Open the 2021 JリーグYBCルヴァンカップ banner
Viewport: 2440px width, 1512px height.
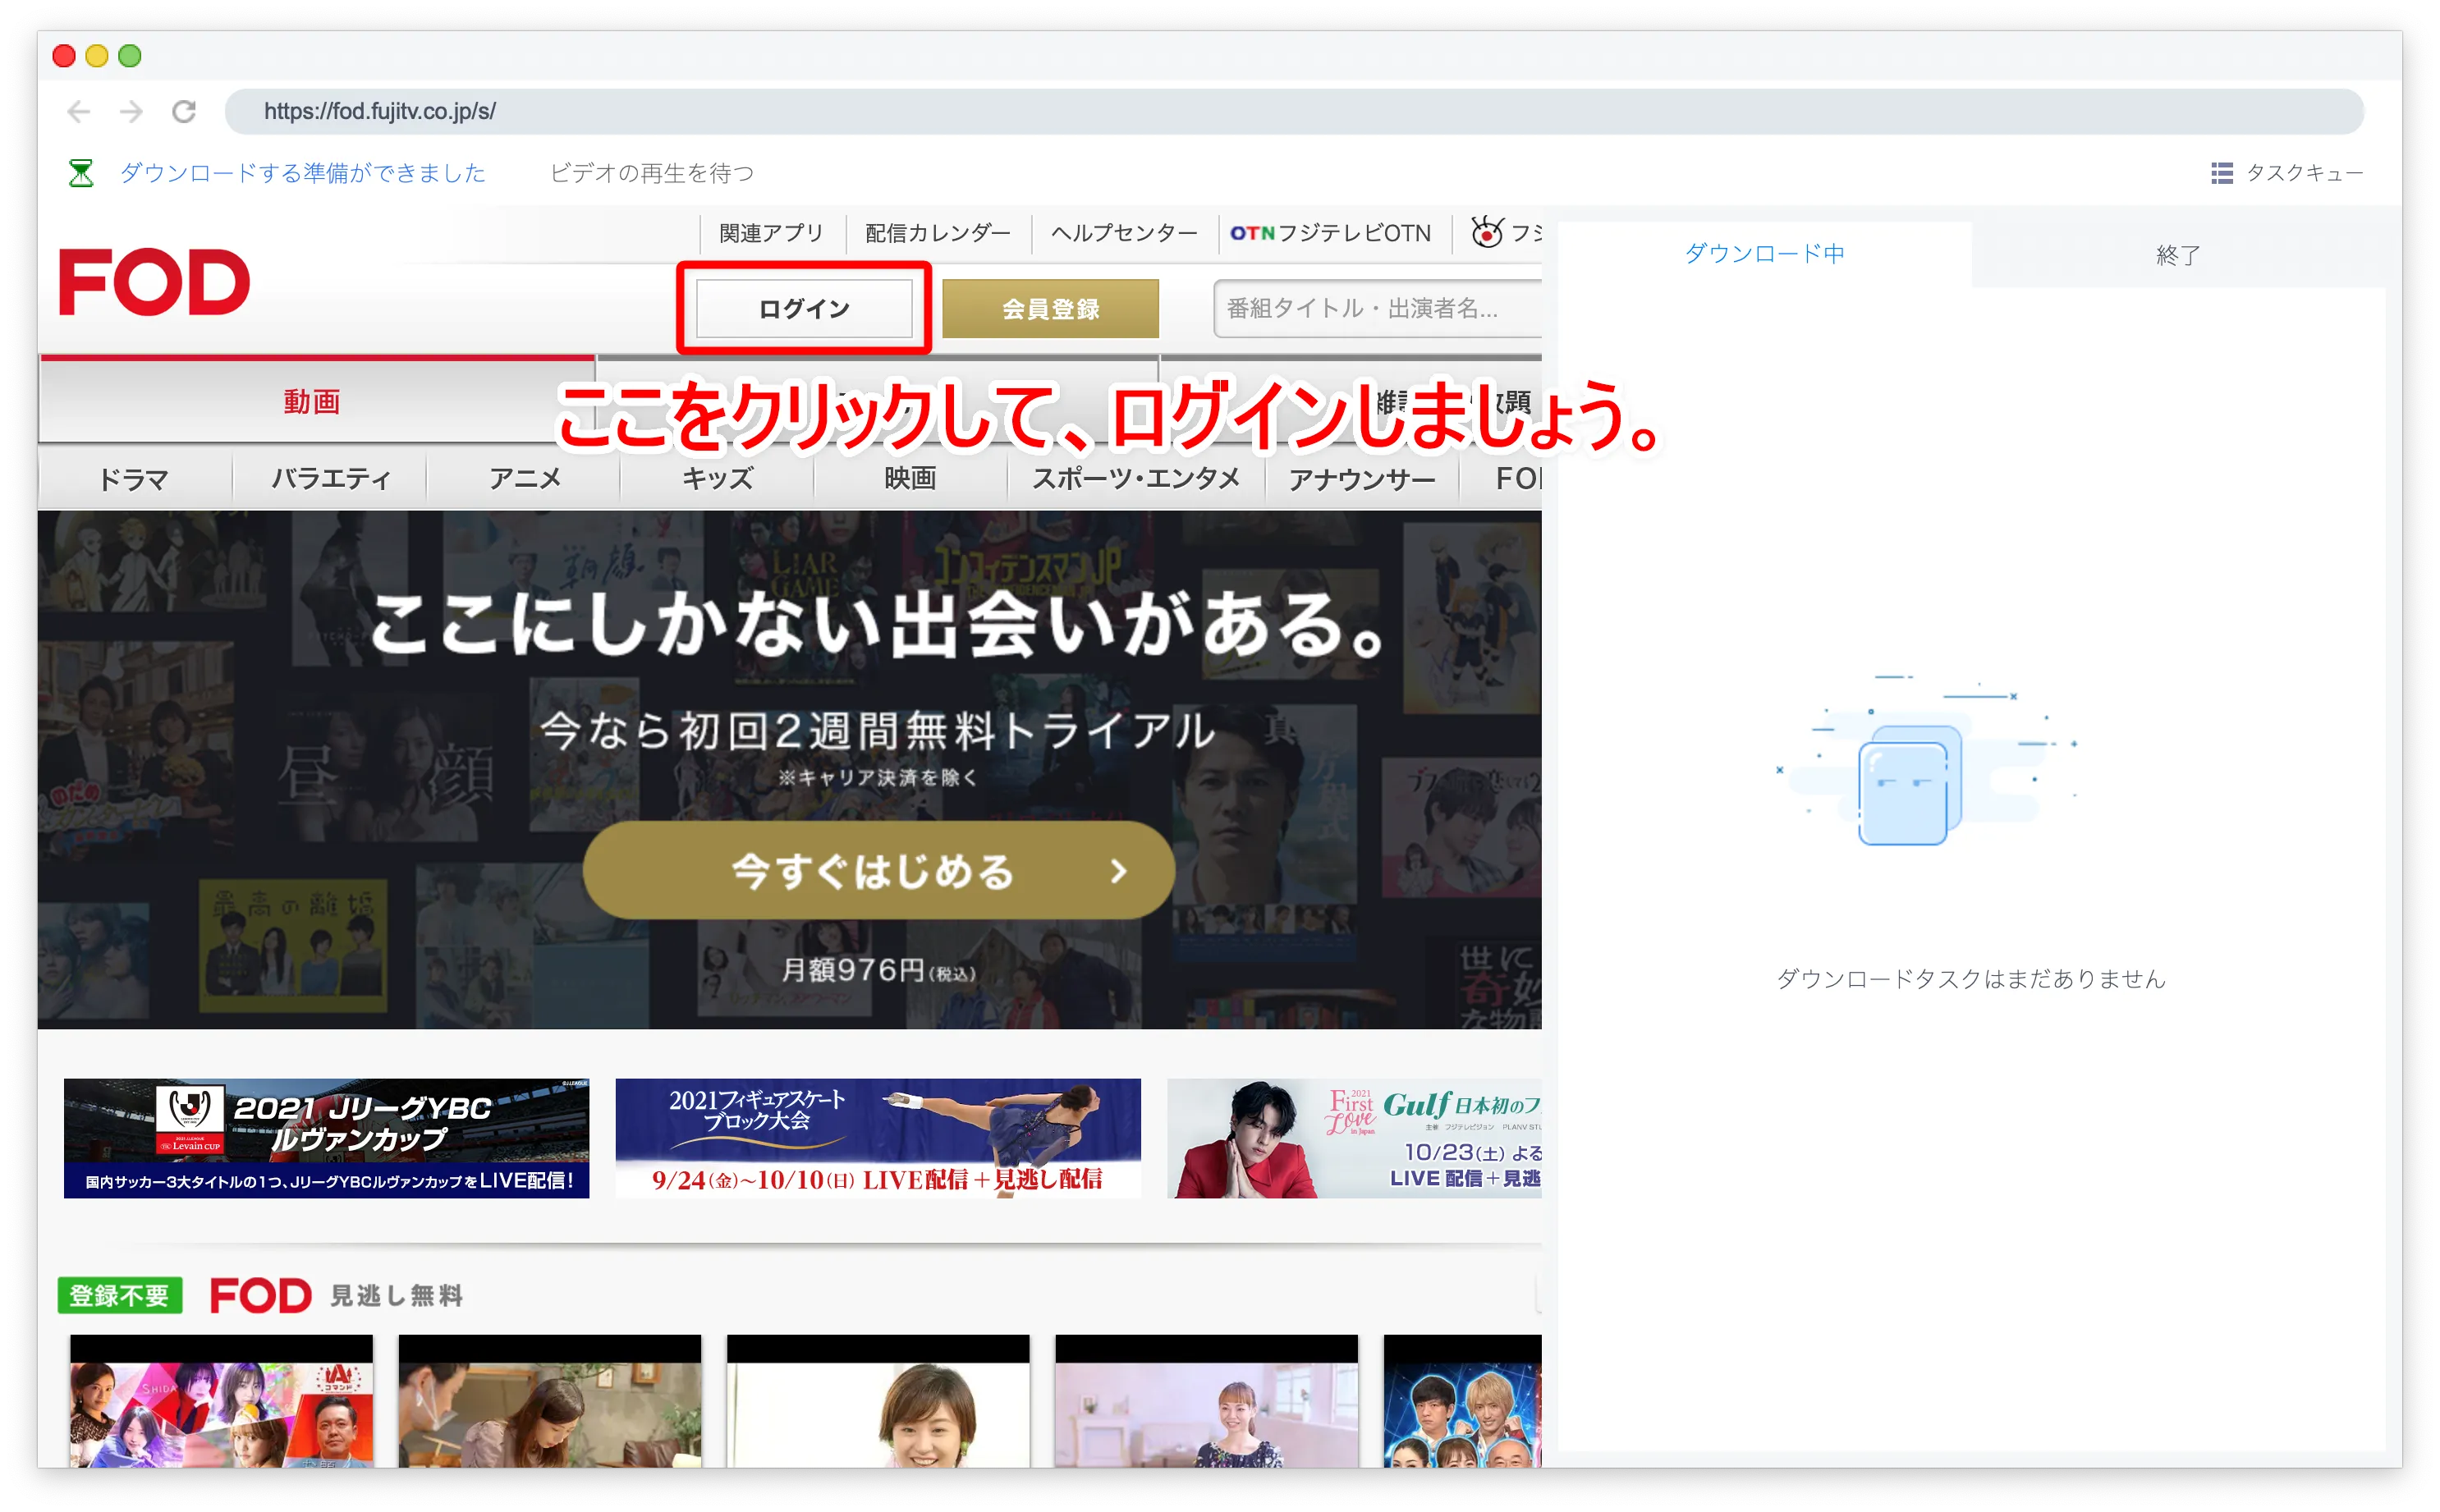point(326,1138)
